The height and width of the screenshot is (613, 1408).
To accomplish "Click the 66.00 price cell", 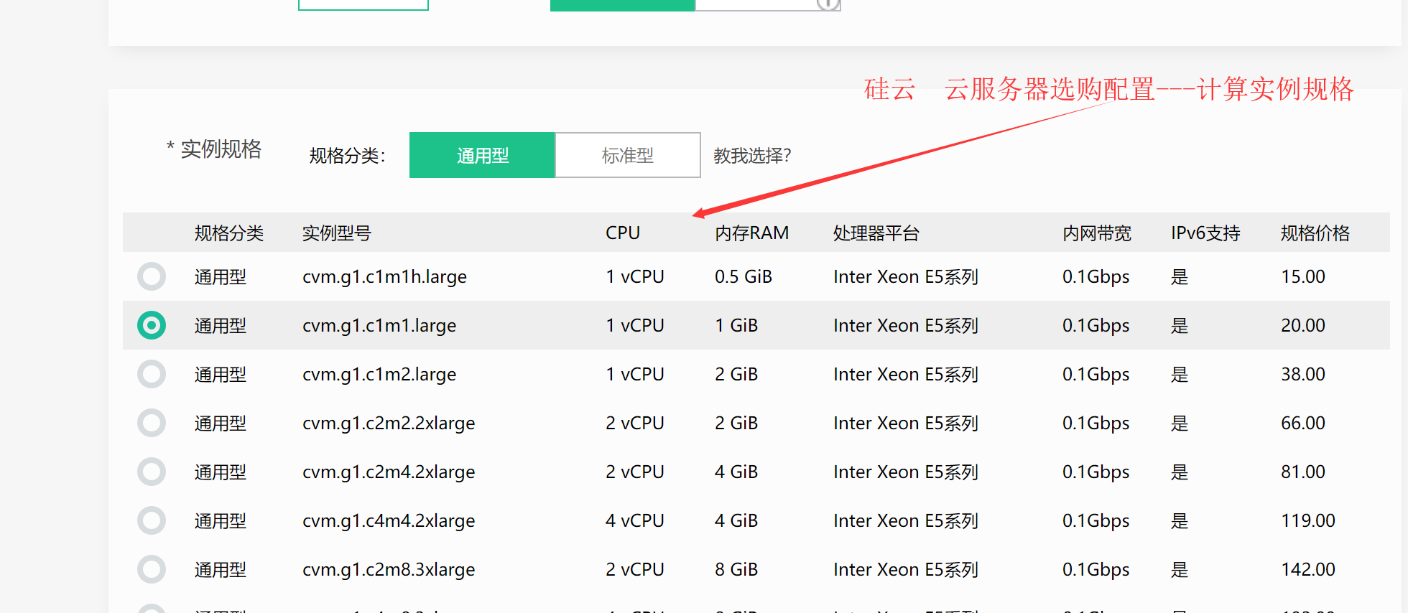I will pyautogui.click(x=1303, y=423).
